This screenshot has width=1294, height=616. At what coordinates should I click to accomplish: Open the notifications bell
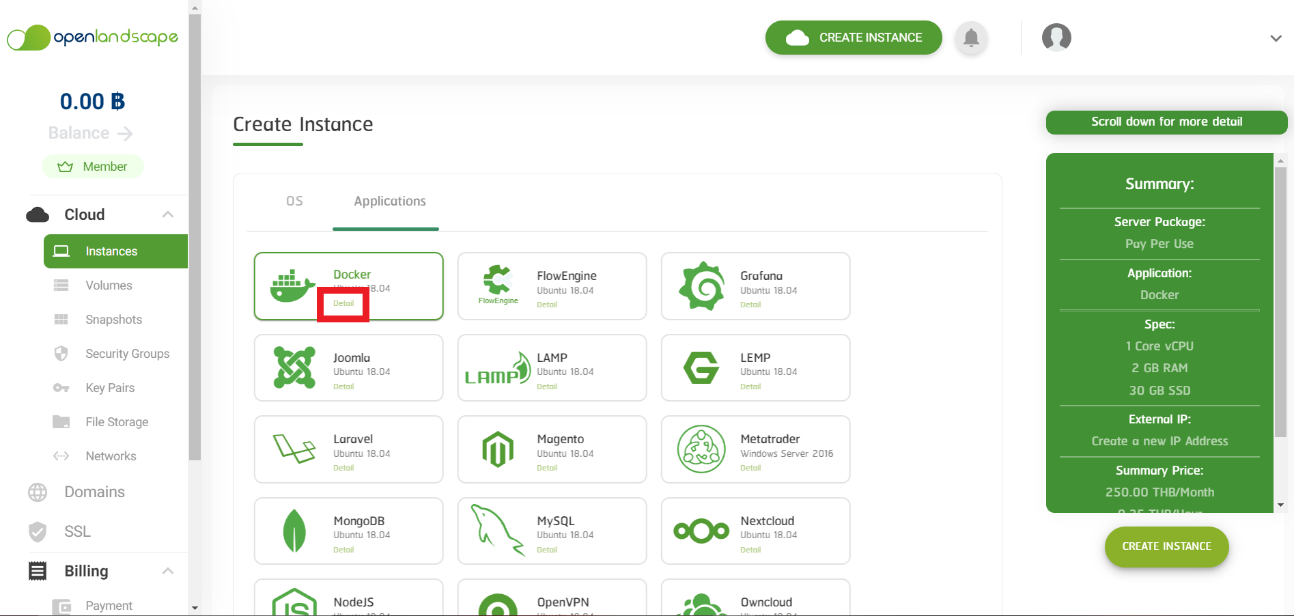tap(971, 38)
